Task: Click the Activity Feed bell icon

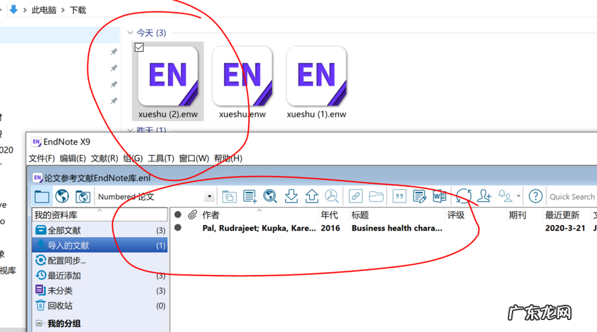Action: (x=505, y=197)
